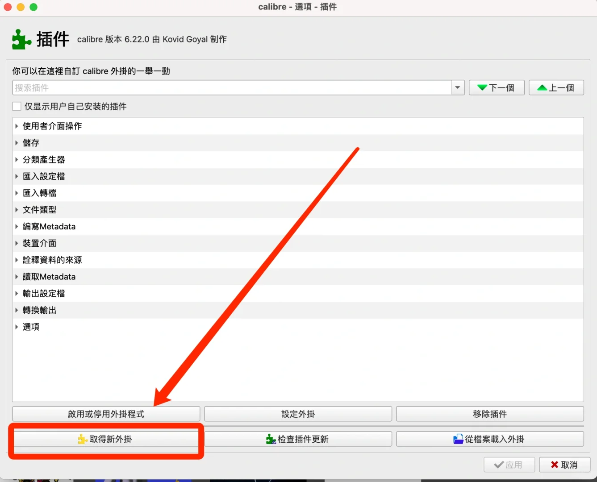Close the window with red button

8,7
